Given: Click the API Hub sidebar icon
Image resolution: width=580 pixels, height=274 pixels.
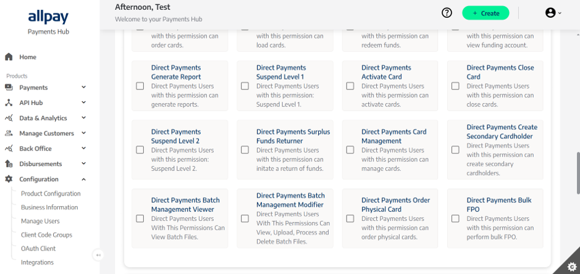Looking at the screenshot, I should [9, 103].
